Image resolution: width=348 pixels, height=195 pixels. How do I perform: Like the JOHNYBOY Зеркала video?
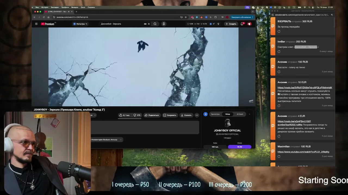pos(125,115)
